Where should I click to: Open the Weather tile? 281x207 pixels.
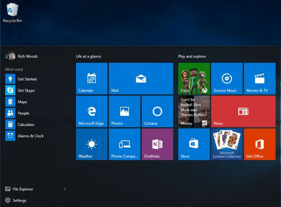(x=92, y=144)
